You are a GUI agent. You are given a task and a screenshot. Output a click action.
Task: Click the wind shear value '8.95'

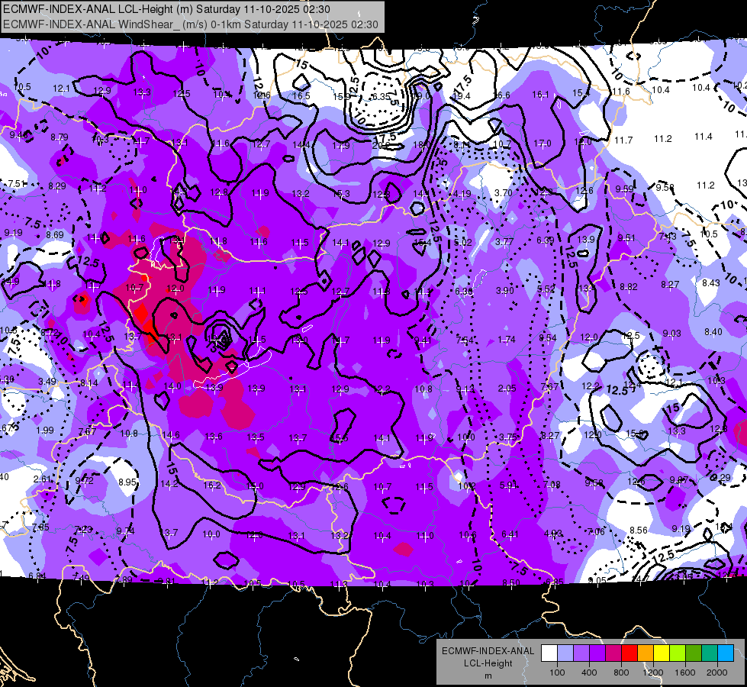pos(127,482)
